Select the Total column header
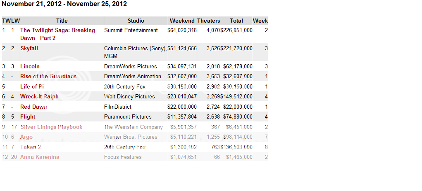422x191 pixels. coord(236,21)
